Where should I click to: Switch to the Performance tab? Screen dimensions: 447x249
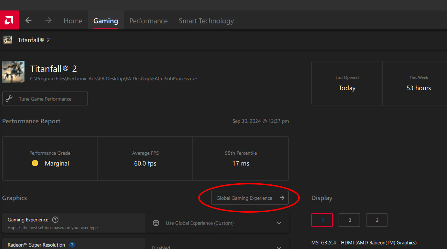click(x=149, y=21)
